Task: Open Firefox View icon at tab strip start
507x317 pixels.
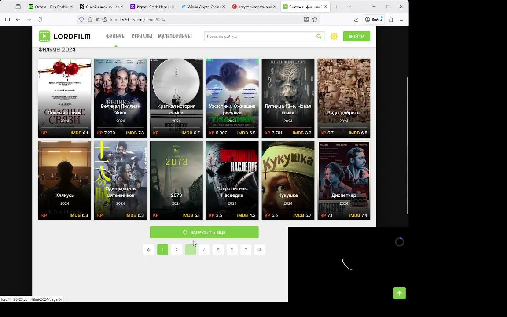Action: (x=18, y=7)
